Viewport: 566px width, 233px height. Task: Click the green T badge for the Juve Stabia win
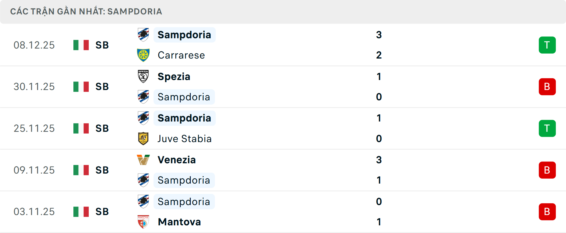(547, 128)
